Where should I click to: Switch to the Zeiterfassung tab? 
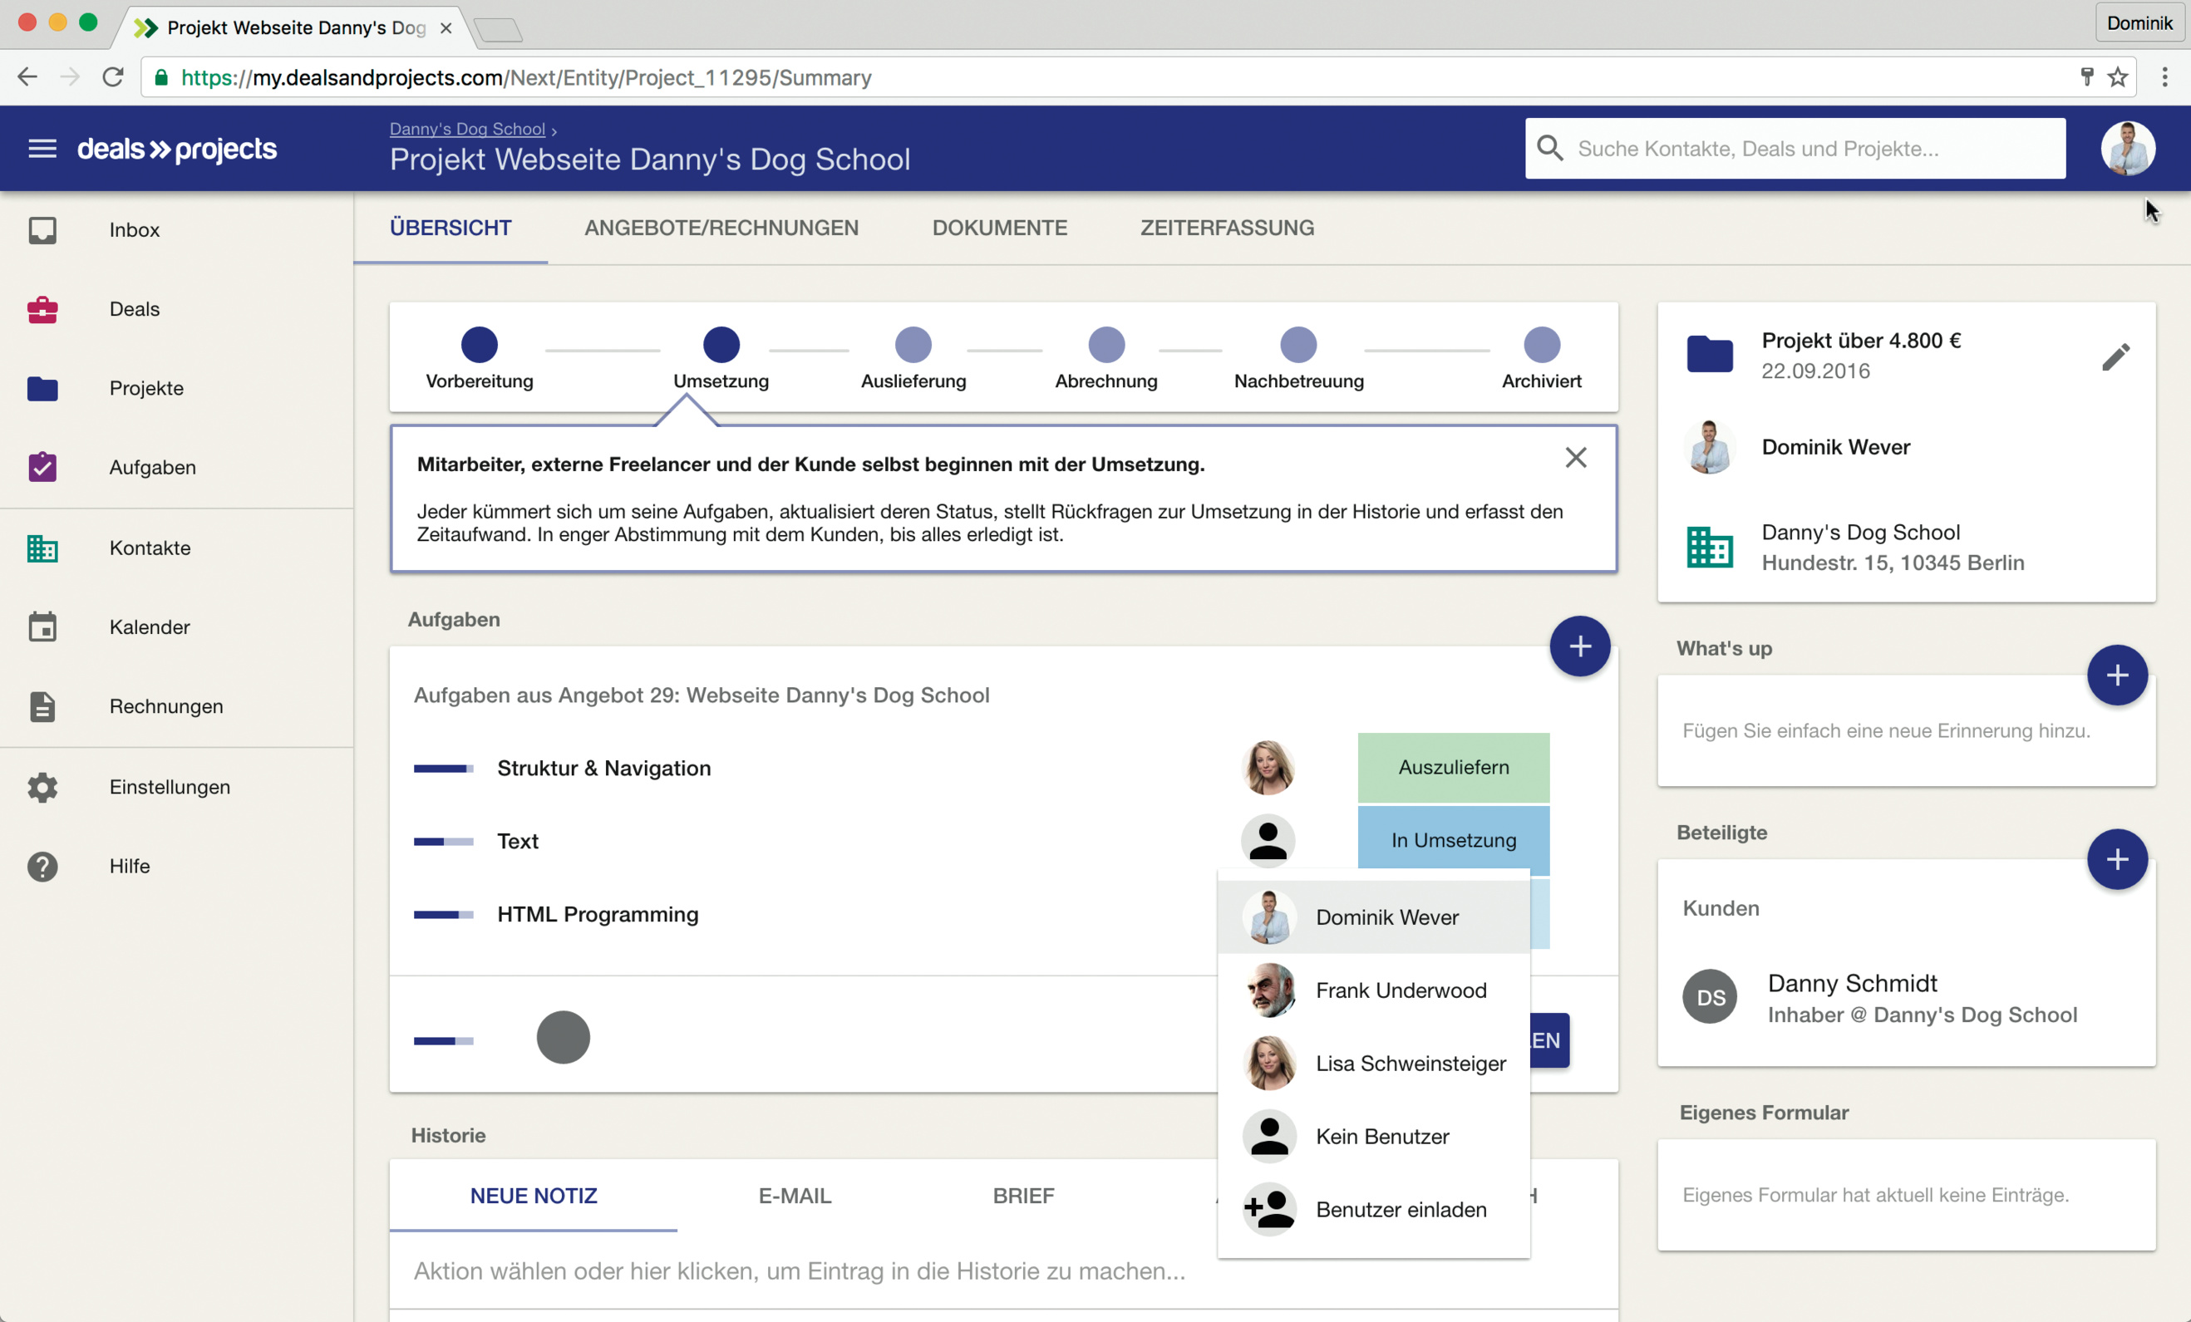[x=1226, y=229]
